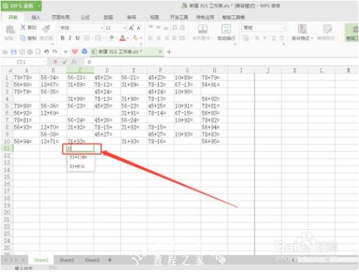
Task: Click the Conditional Formatting icon
Action: (302, 29)
